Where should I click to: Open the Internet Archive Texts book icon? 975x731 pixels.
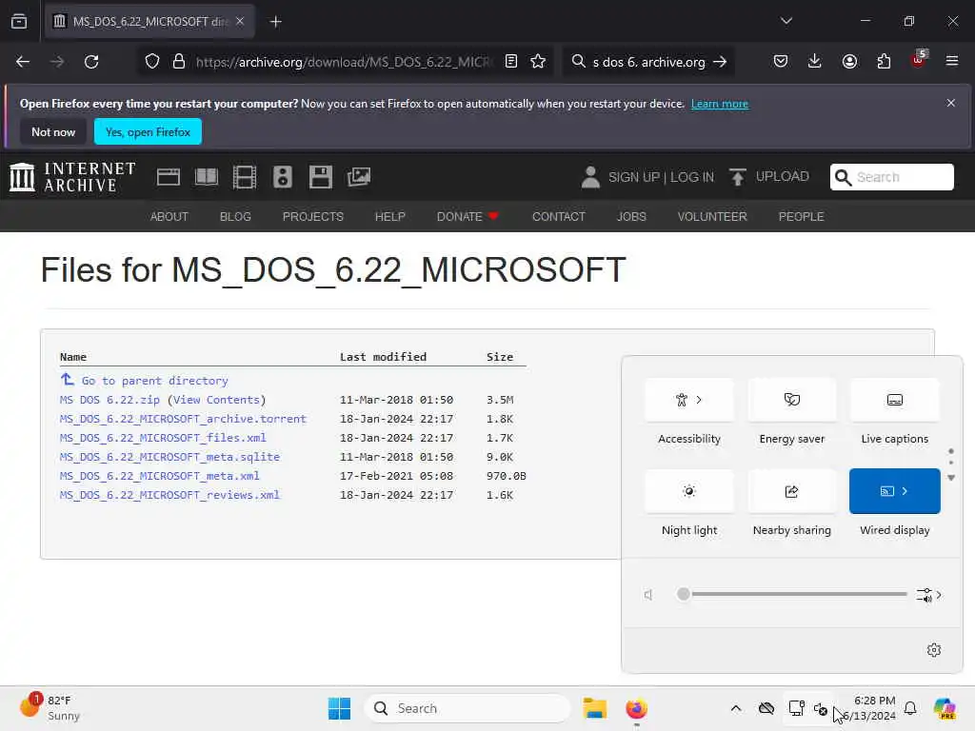207,177
